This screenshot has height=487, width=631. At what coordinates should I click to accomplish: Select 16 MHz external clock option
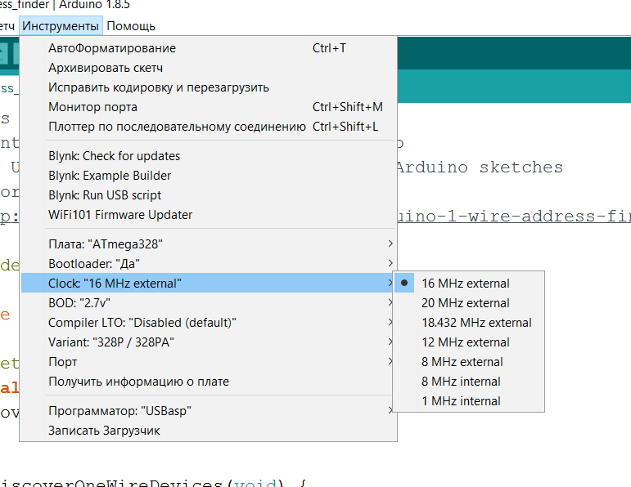point(468,284)
